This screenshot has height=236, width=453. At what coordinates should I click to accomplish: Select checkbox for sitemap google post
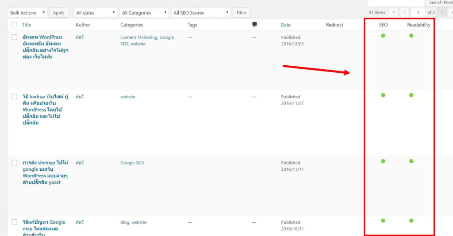[x=15, y=163]
